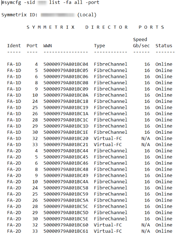Click Virtual-FC type in the WWN ending BC20 row

[108, 138]
